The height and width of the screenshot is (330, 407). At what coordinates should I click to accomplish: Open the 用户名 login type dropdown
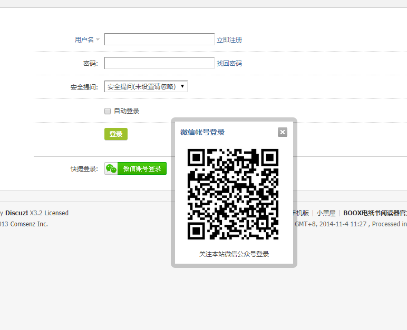point(87,39)
